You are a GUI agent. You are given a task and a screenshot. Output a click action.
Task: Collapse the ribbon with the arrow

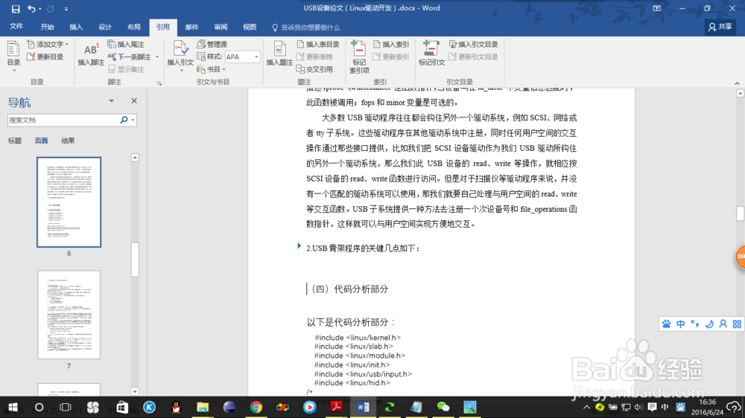[737, 83]
